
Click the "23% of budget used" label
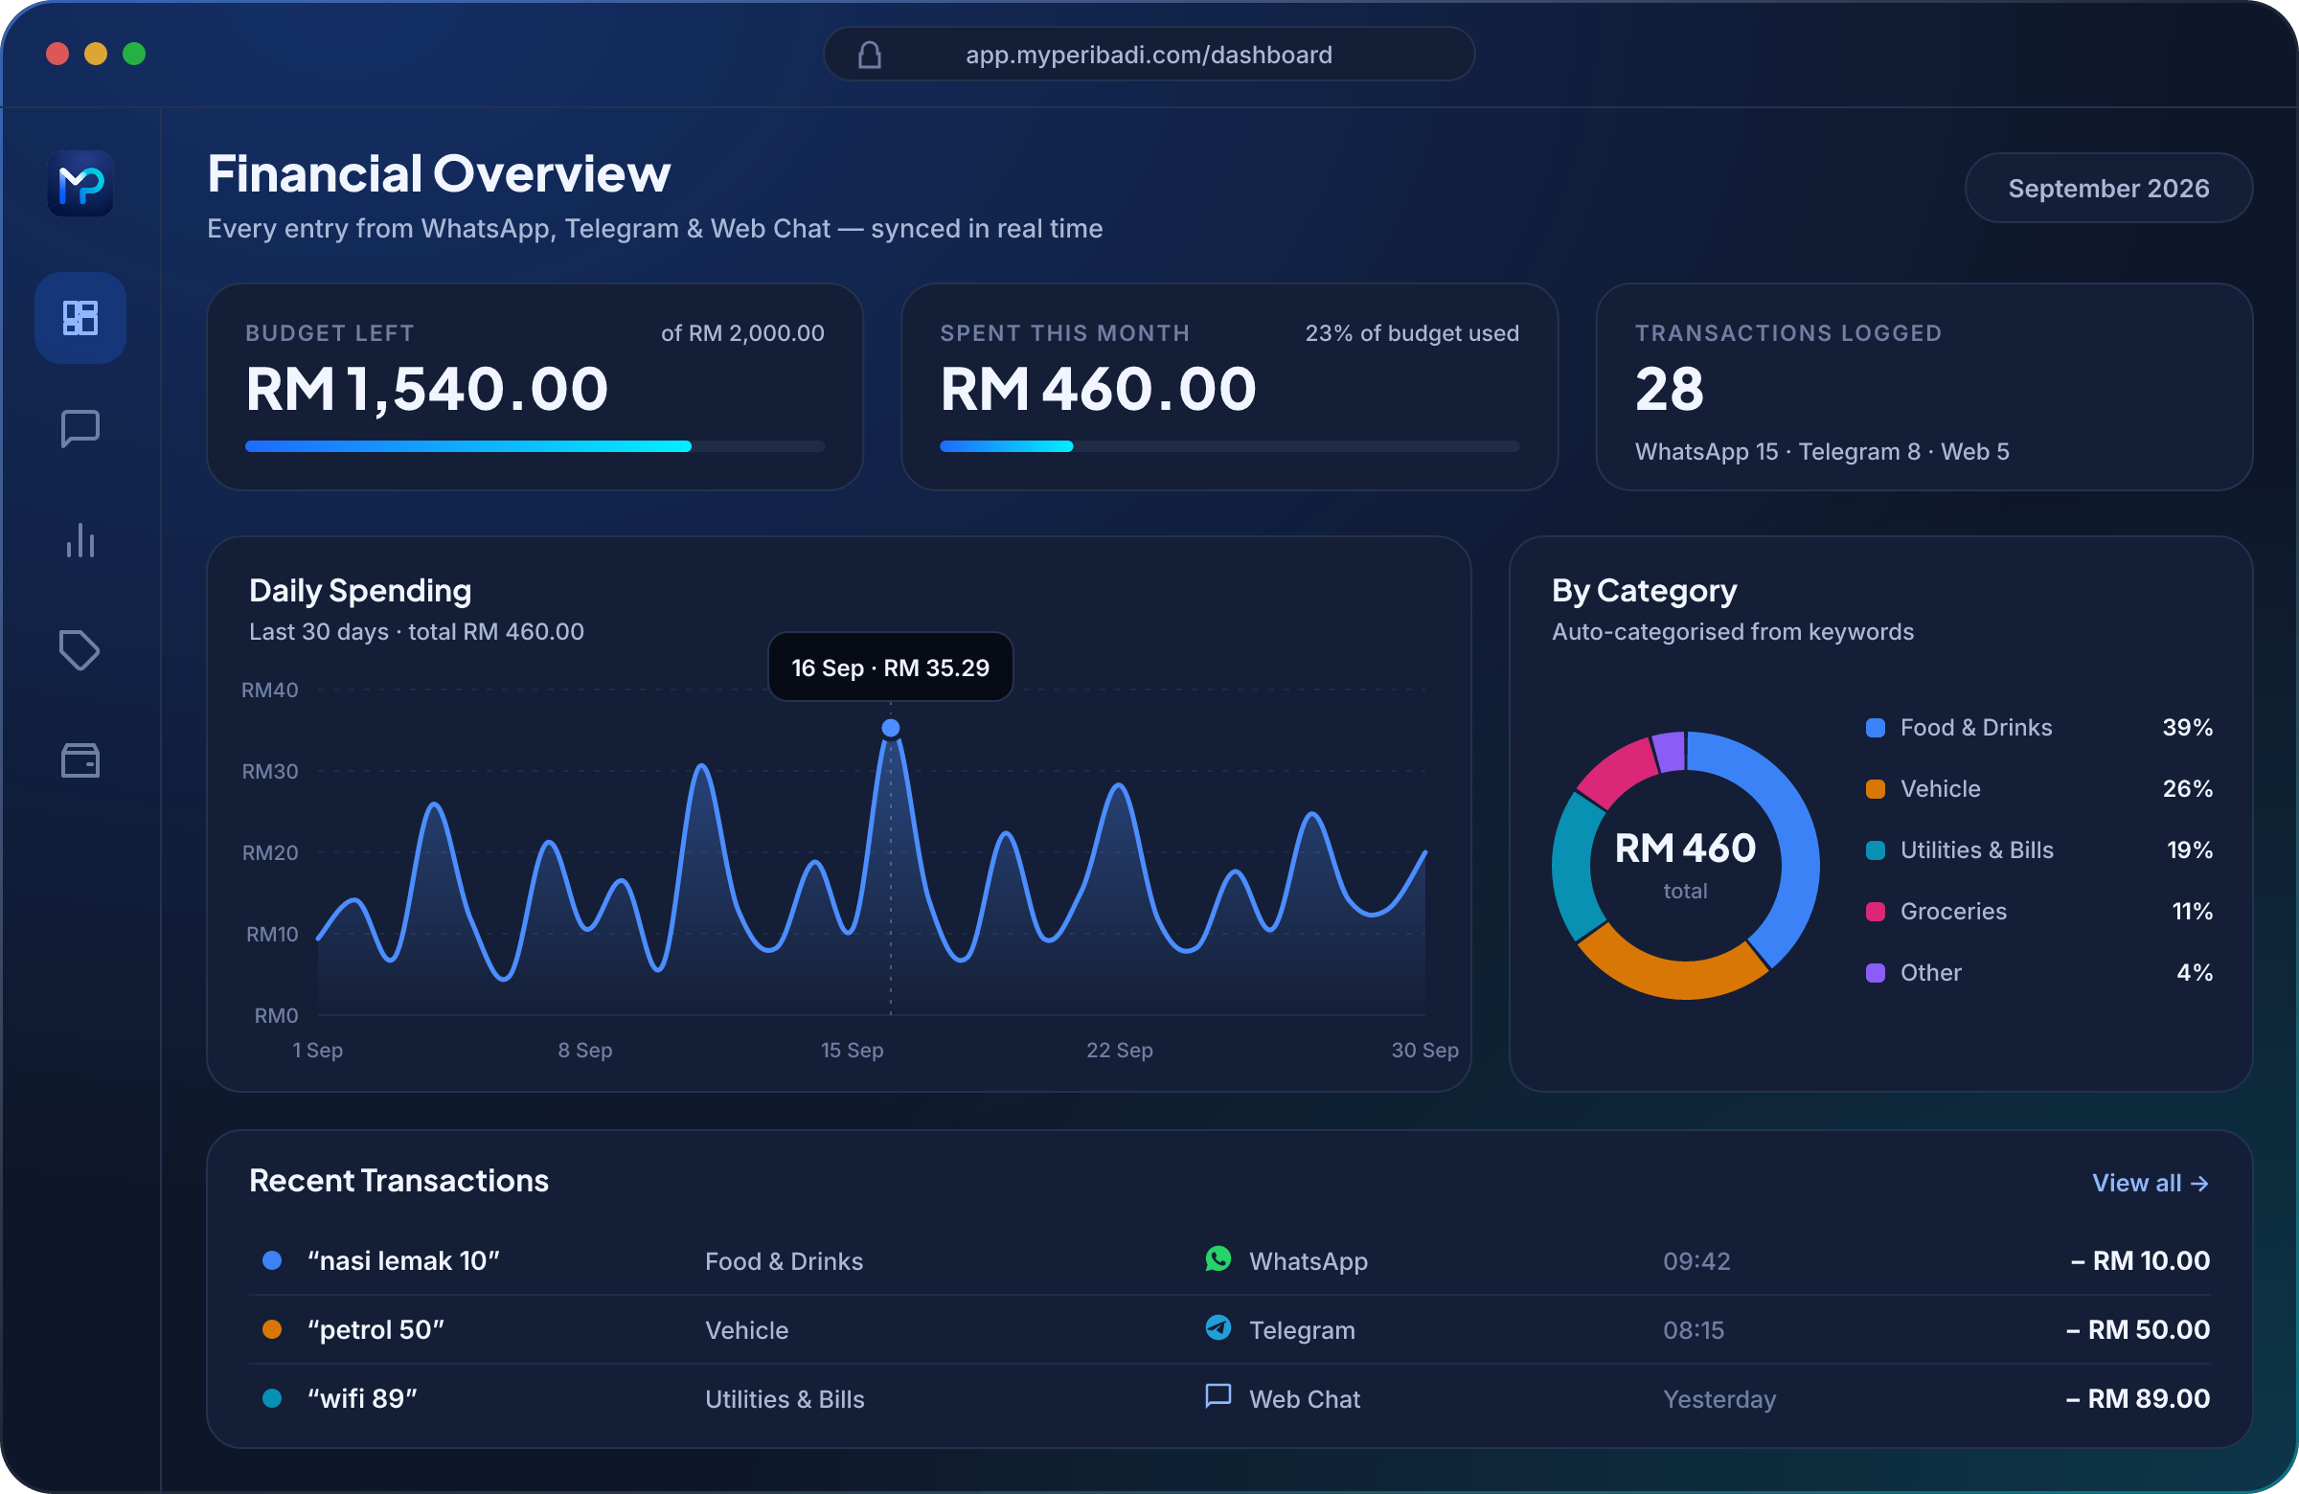point(1412,333)
